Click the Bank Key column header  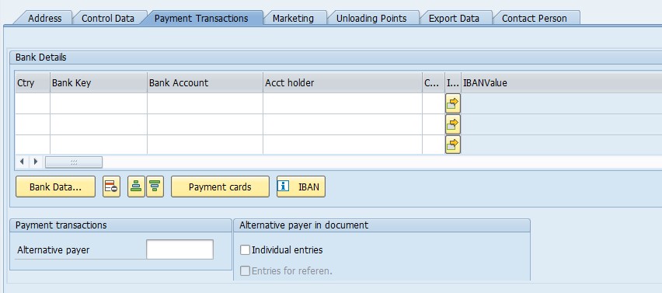tap(99, 83)
